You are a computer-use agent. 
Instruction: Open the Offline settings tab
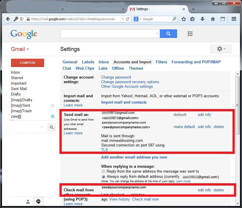(x=118, y=68)
